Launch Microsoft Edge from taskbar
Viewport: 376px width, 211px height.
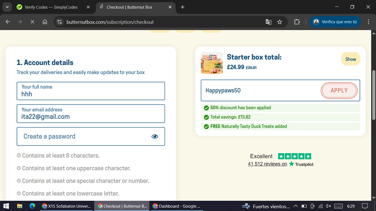(32, 206)
